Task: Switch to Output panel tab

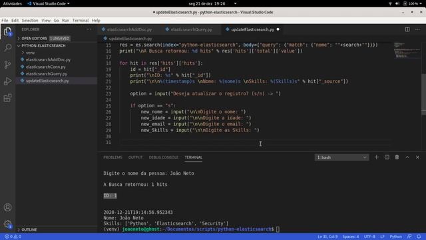Action: click(135, 157)
